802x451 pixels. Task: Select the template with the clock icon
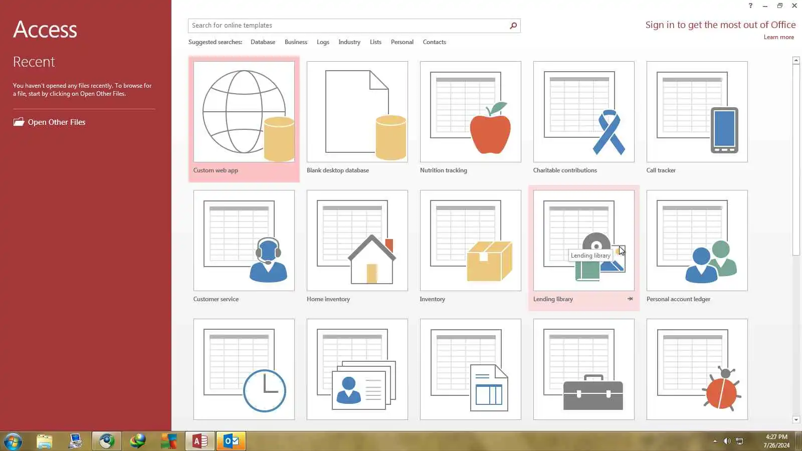[x=244, y=369]
